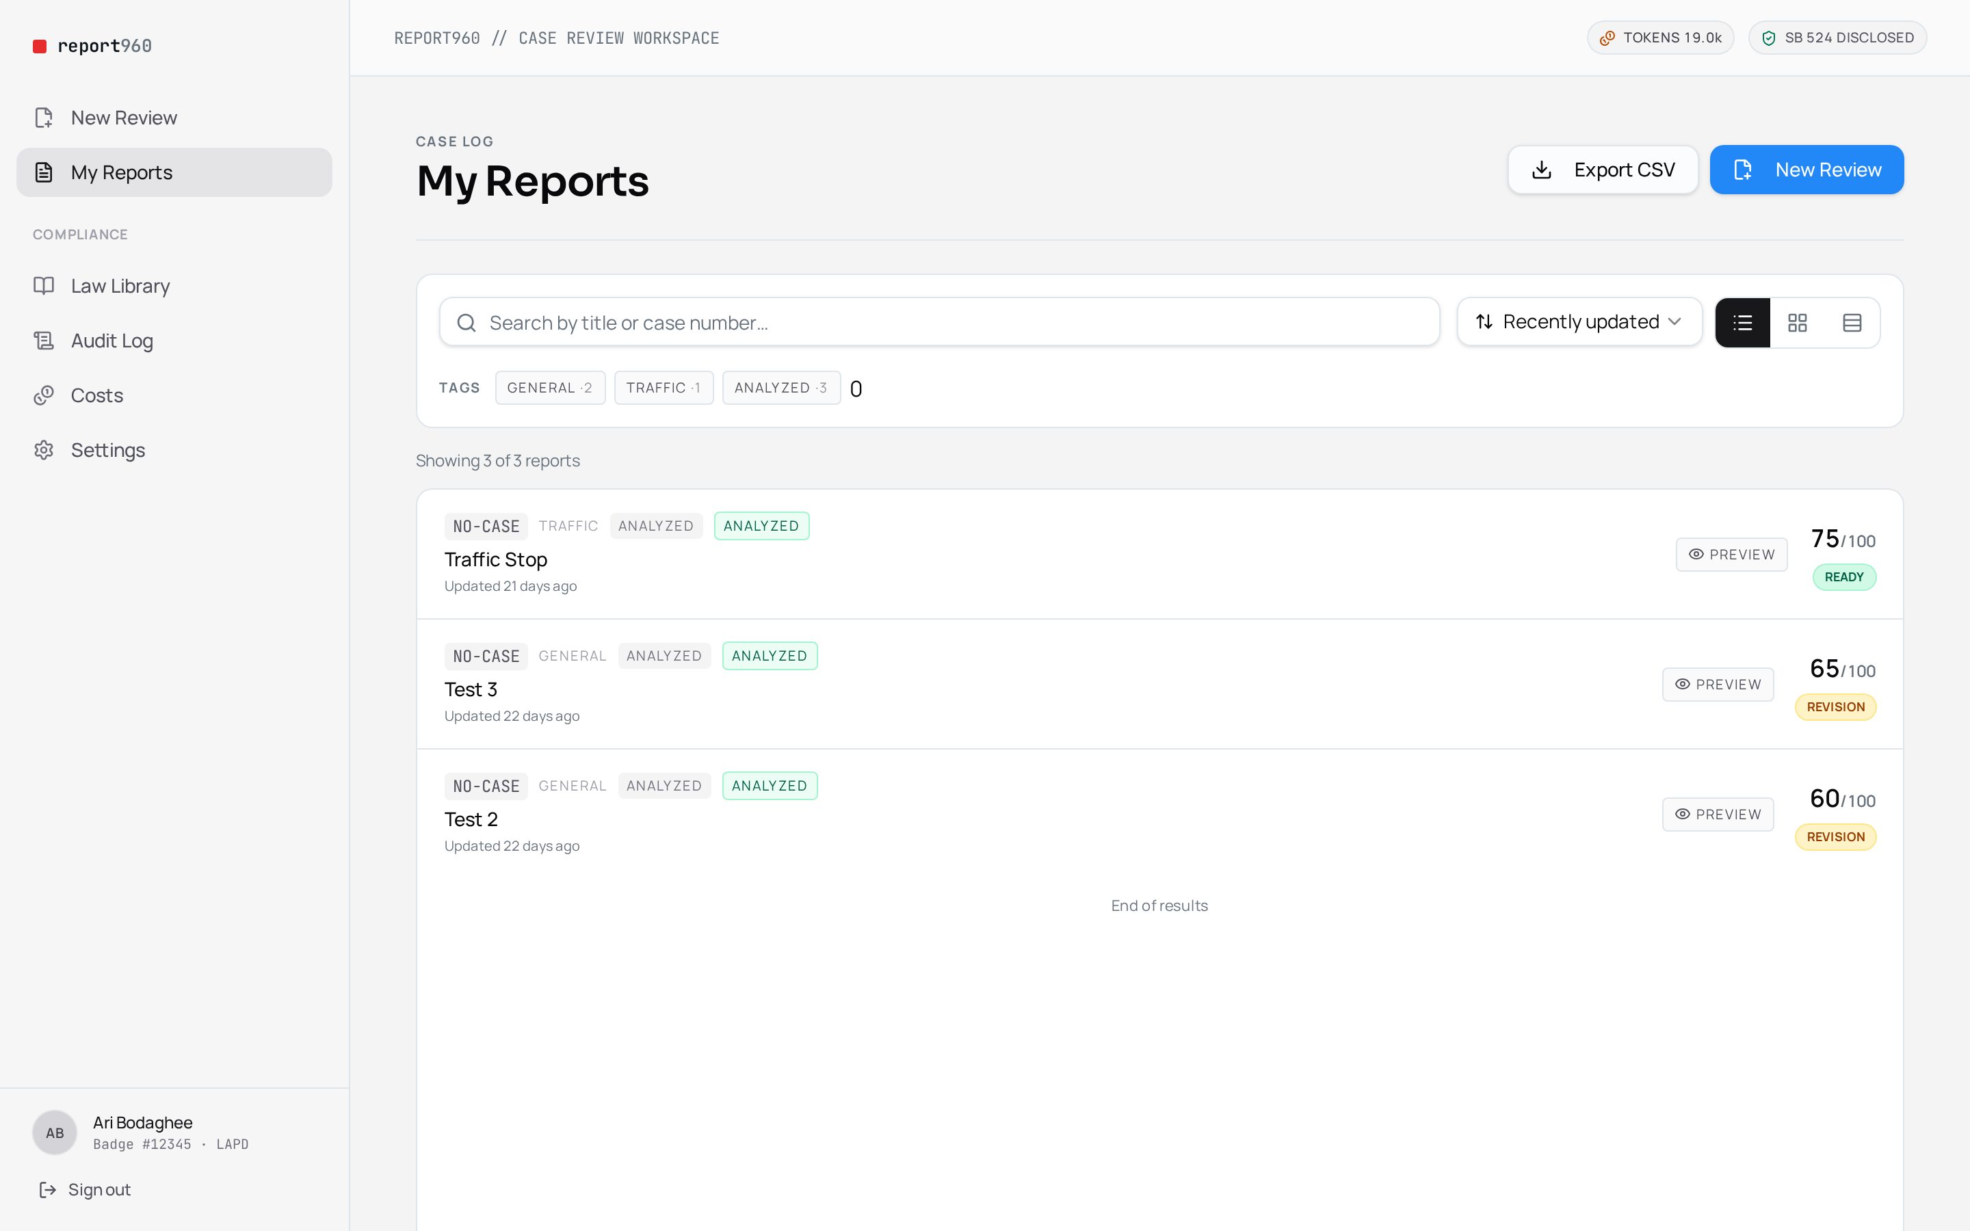Export the reports as CSV
The width and height of the screenshot is (1970, 1231).
(1603, 170)
